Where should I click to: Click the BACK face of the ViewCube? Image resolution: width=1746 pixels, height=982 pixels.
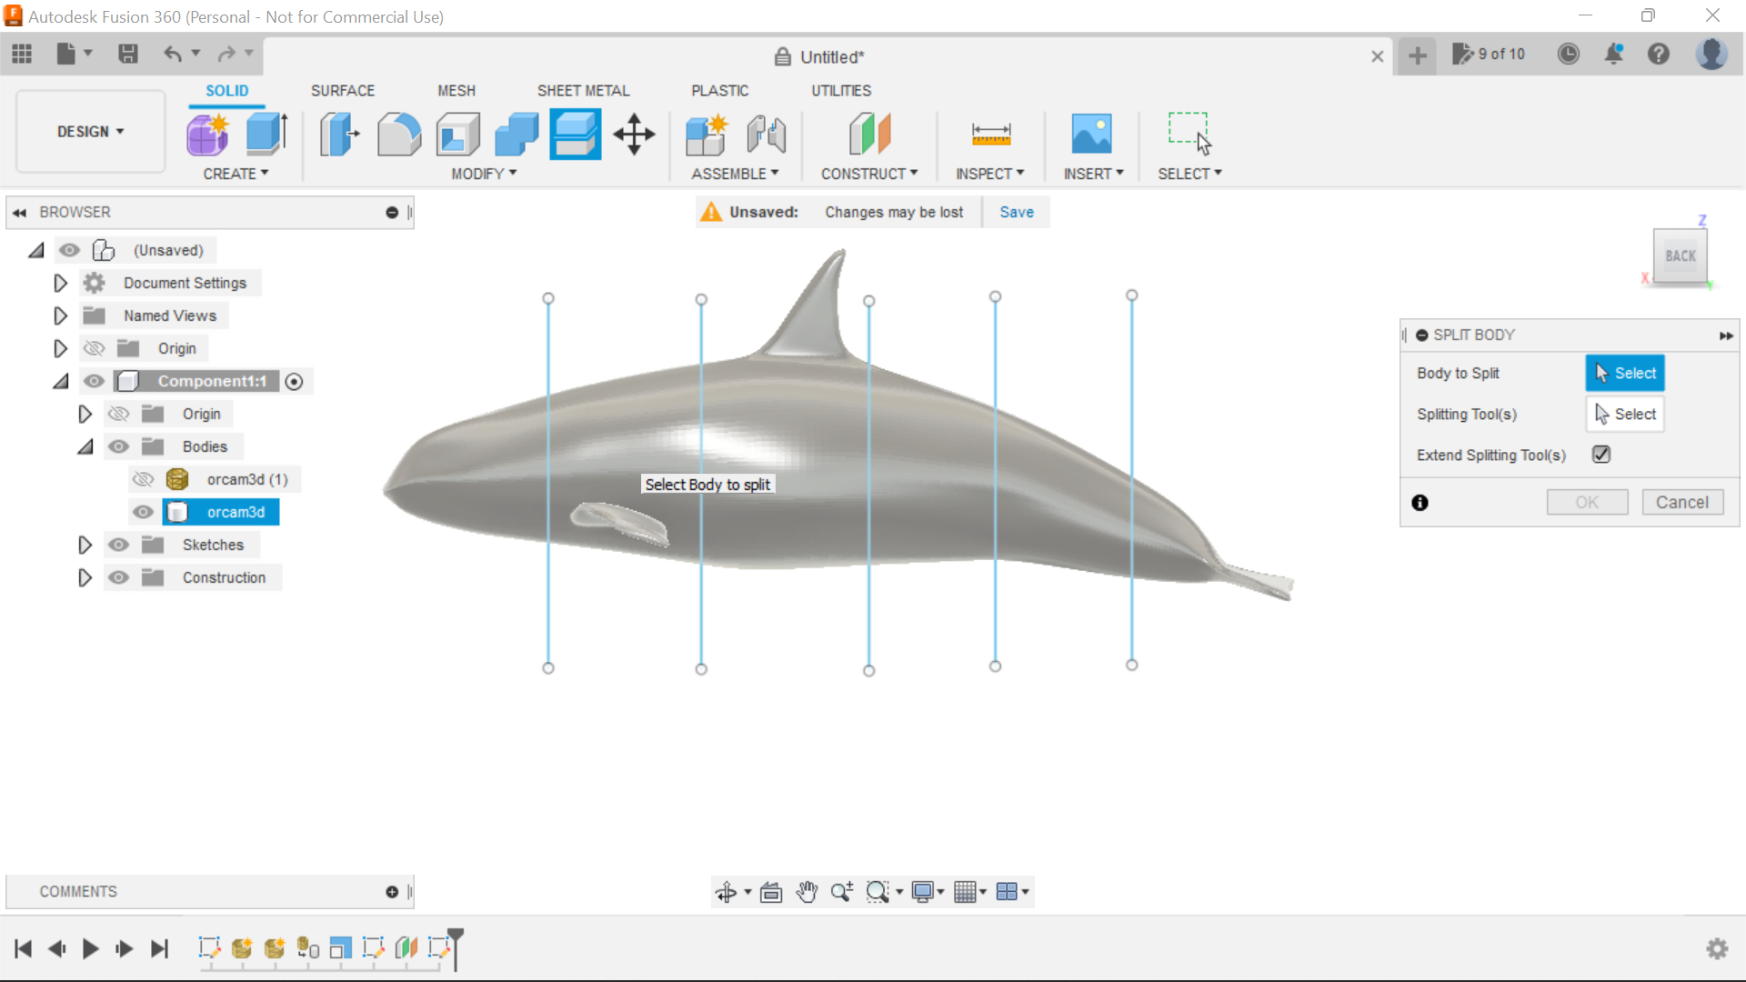coord(1681,256)
